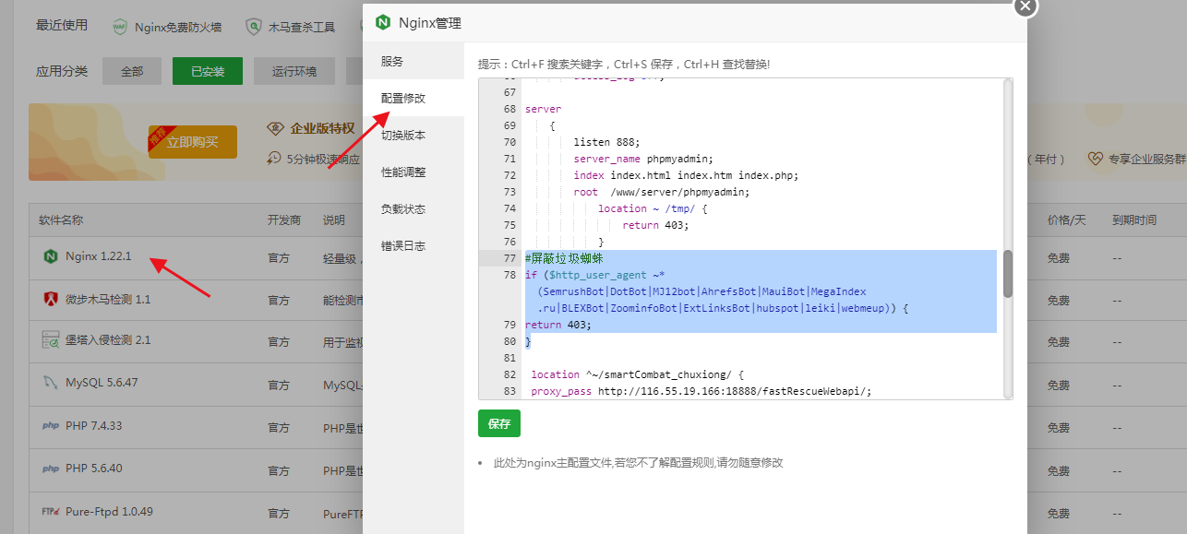Click the 价格/天 column header
The width and height of the screenshot is (1187, 534).
point(1067,220)
